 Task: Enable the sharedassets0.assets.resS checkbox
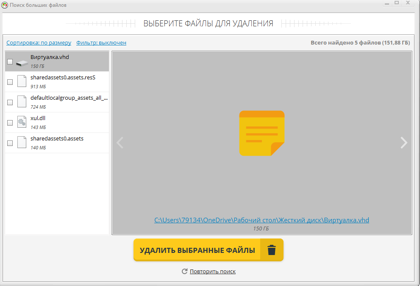pyautogui.click(x=10, y=82)
